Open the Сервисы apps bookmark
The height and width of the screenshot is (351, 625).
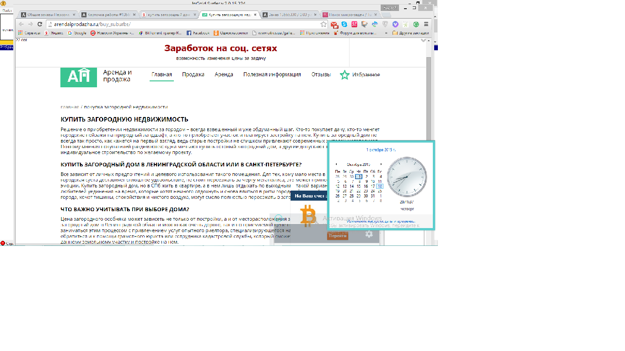29,33
